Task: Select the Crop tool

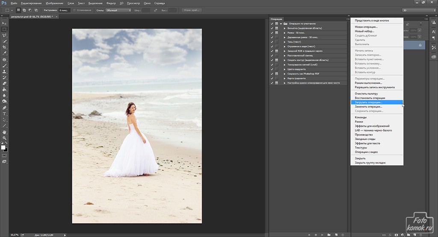Action: point(4,47)
